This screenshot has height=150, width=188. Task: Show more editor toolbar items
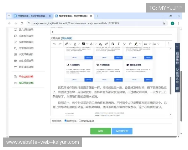(x=168, y=44)
